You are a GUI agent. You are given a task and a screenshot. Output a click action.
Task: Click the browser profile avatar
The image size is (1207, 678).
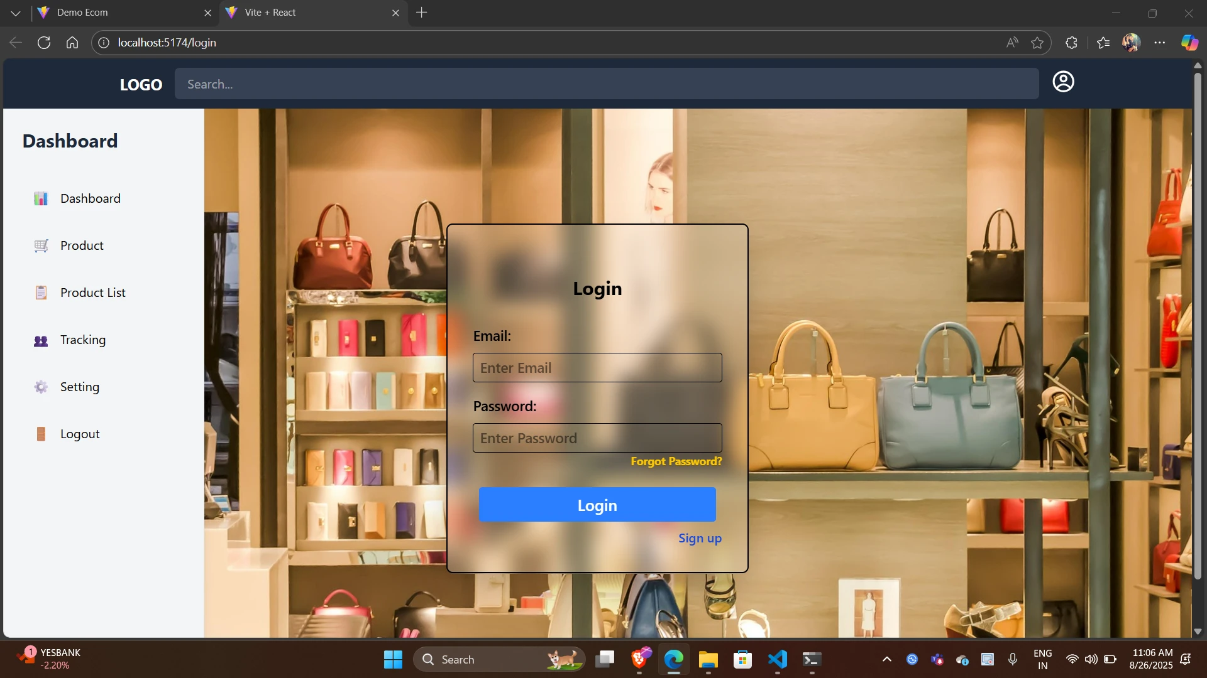click(x=1132, y=43)
